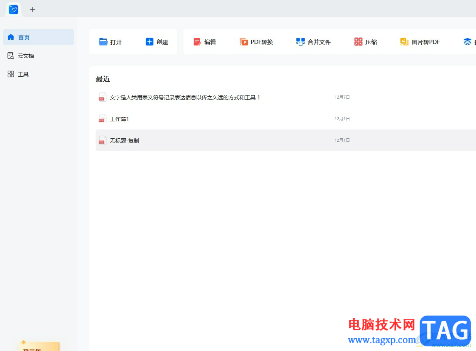Click the 12月1日 date of 工作簿1
Image resolution: width=476 pixels, height=351 pixels.
click(x=342, y=119)
